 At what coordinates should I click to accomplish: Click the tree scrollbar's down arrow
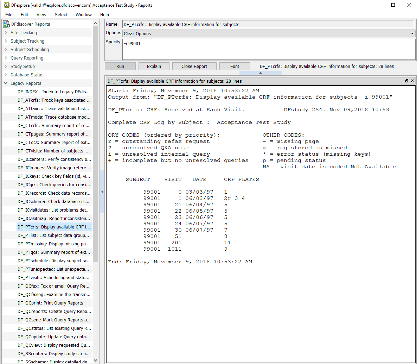click(96, 360)
